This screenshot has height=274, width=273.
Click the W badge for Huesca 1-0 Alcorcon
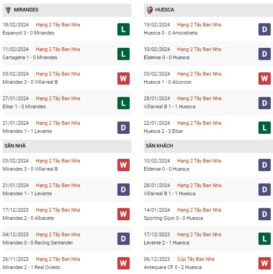pos(264,78)
